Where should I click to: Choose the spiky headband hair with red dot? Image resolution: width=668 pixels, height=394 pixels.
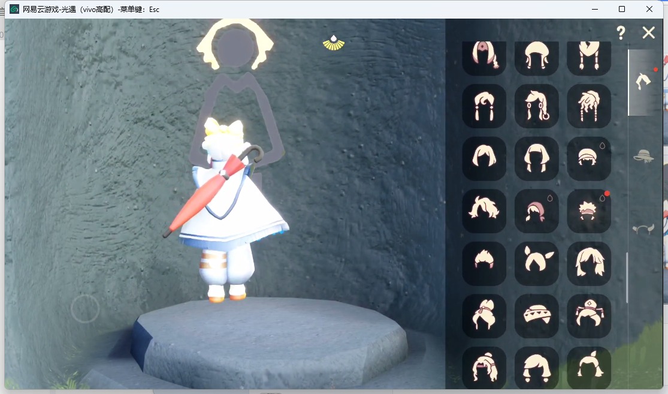click(x=589, y=211)
